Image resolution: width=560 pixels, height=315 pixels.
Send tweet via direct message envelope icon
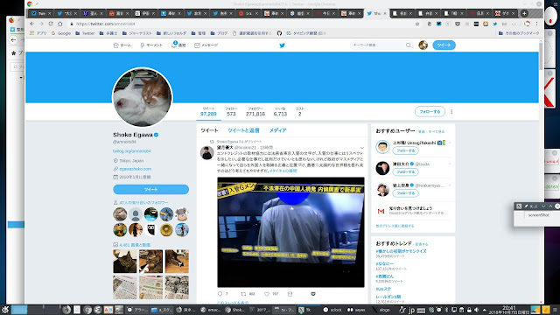coord(290,294)
